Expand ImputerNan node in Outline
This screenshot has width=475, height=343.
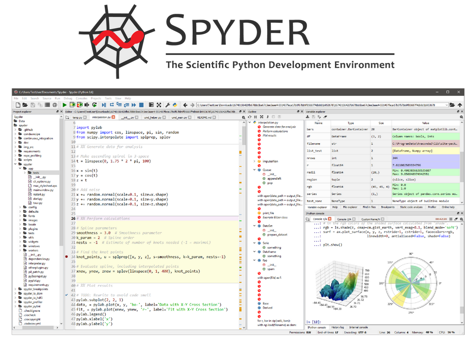(255, 161)
